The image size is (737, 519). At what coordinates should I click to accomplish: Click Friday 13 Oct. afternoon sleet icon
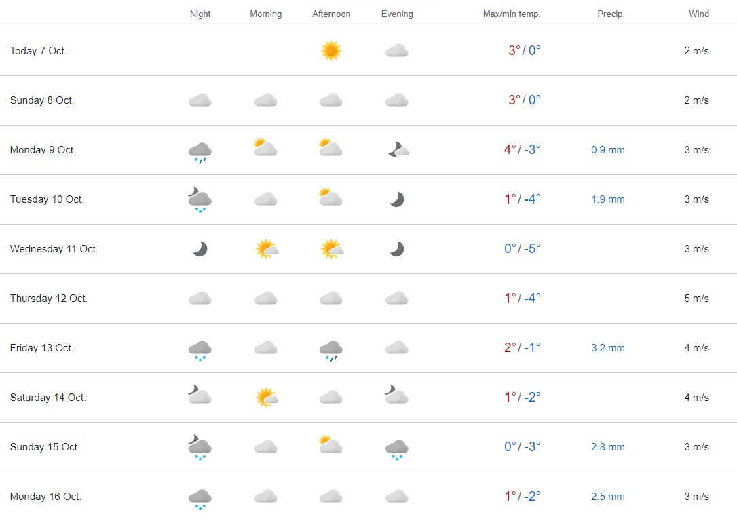[x=331, y=349]
